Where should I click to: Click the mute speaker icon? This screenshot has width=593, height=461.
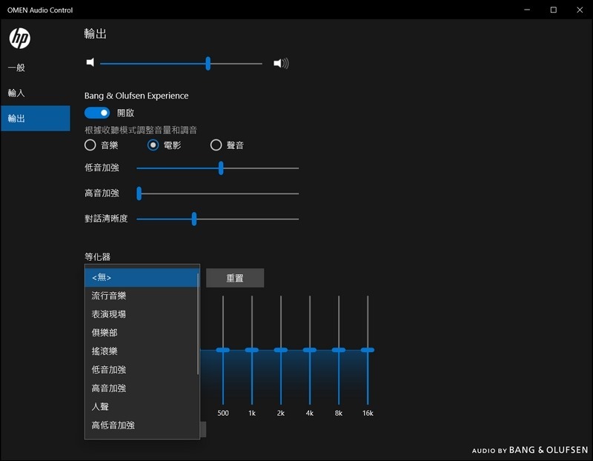coord(90,62)
